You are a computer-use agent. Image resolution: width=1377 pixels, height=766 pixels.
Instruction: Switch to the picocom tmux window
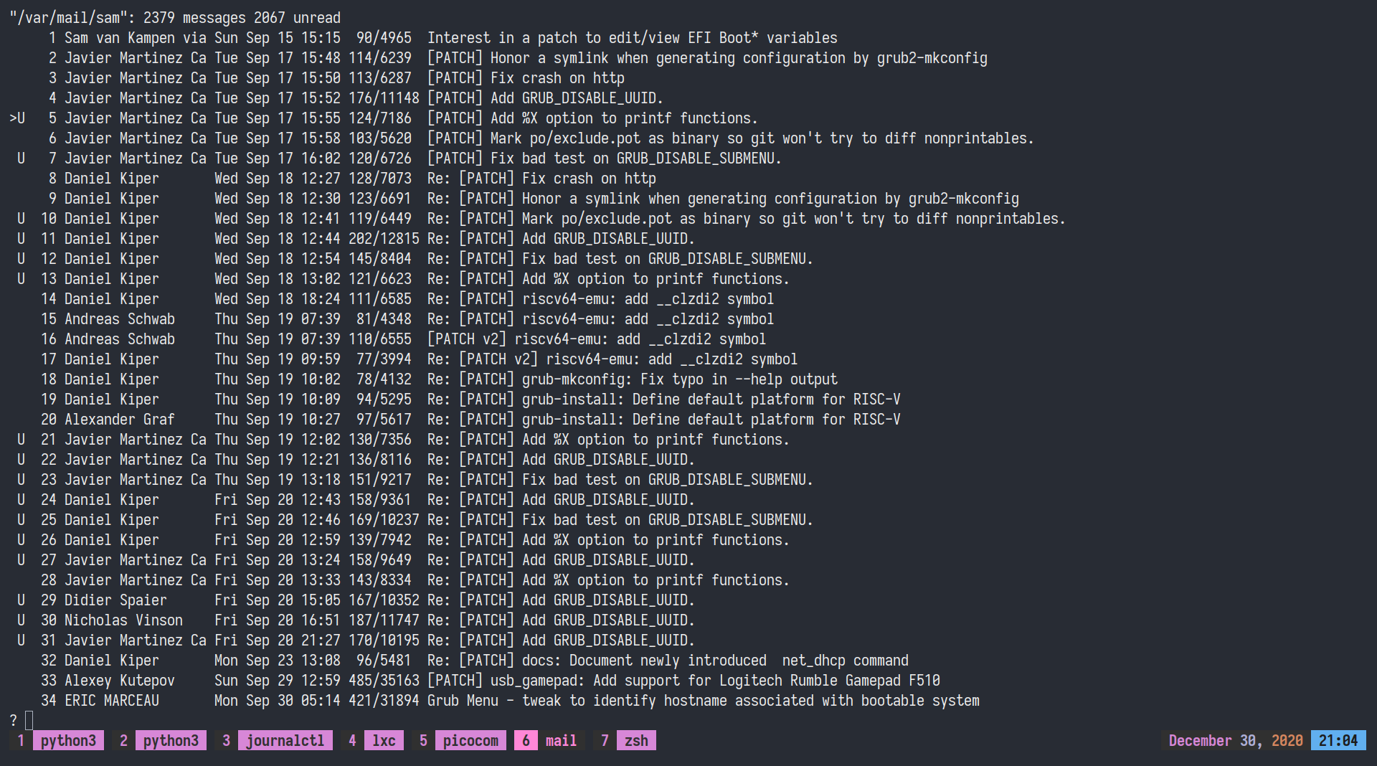pyautogui.click(x=470, y=741)
